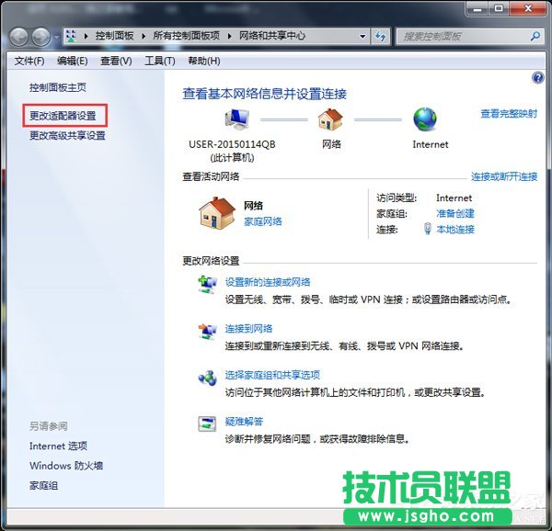Open the 工具(T) menu
Image resolution: width=552 pixels, height=531 pixels.
pos(160,62)
